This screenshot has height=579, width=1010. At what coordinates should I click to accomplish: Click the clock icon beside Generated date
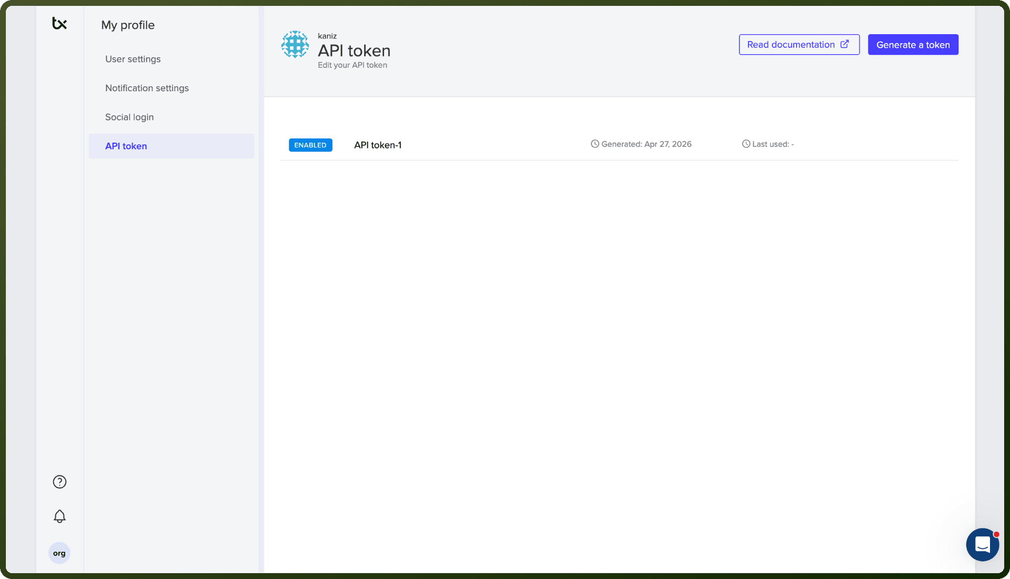point(595,144)
